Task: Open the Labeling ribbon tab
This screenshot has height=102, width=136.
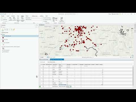Action: pos(41,16)
